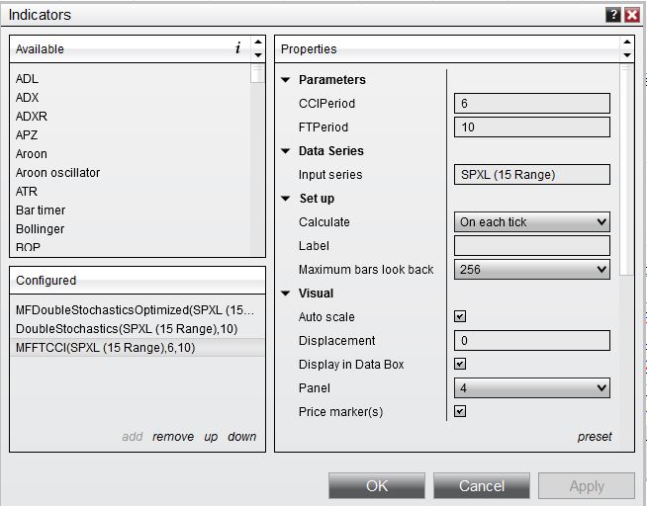Select ATR indicator

pyautogui.click(x=27, y=192)
